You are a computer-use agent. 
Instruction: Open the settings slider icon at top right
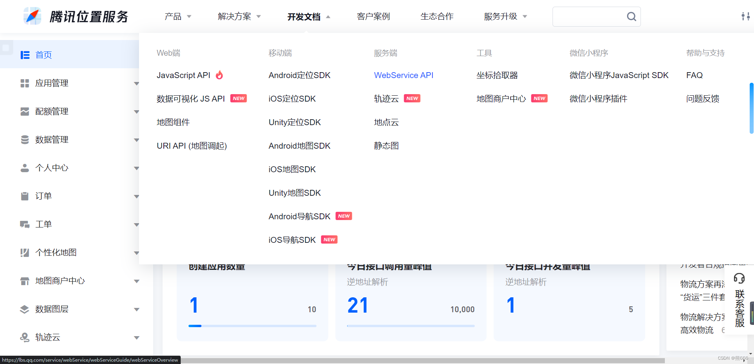[745, 16]
